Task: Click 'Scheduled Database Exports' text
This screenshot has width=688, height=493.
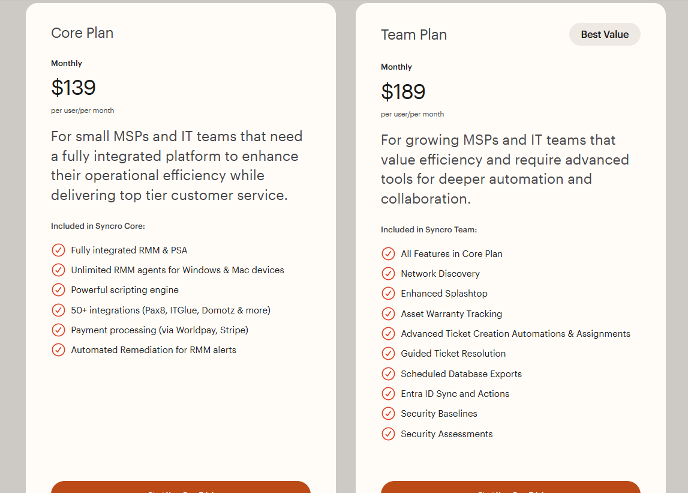Action: click(x=461, y=374)
